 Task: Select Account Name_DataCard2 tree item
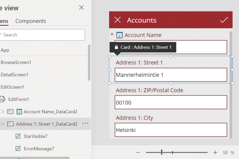click(x=51, y=112)
